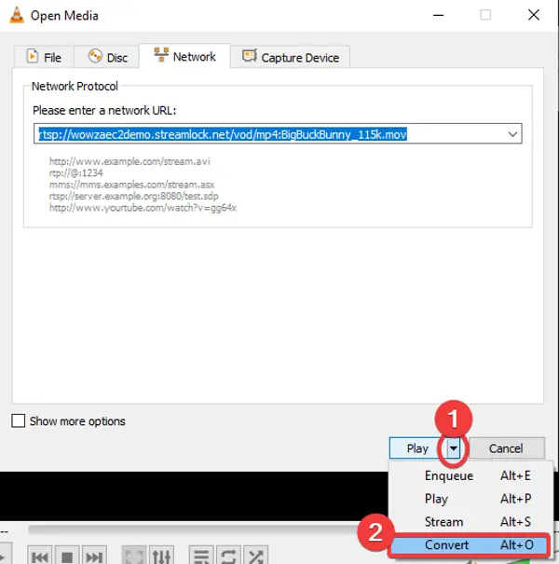Click the Cancel button
The height and width of the screenshot is (564, 559).
[506, 448]
